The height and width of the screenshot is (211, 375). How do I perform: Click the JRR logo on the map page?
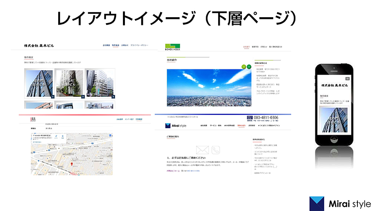pyautogui.click(x=33, y=119)
